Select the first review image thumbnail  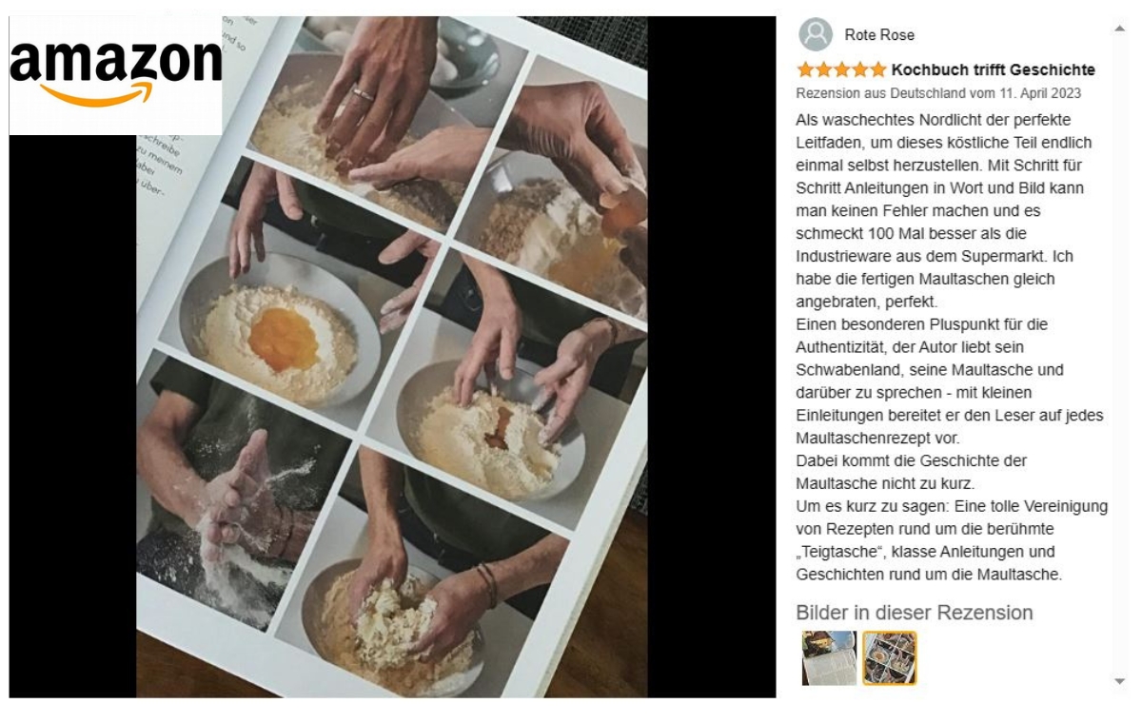(829, 658)
